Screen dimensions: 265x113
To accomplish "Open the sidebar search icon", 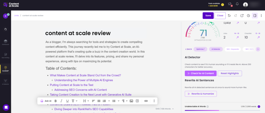I will (x=5, y=29).
